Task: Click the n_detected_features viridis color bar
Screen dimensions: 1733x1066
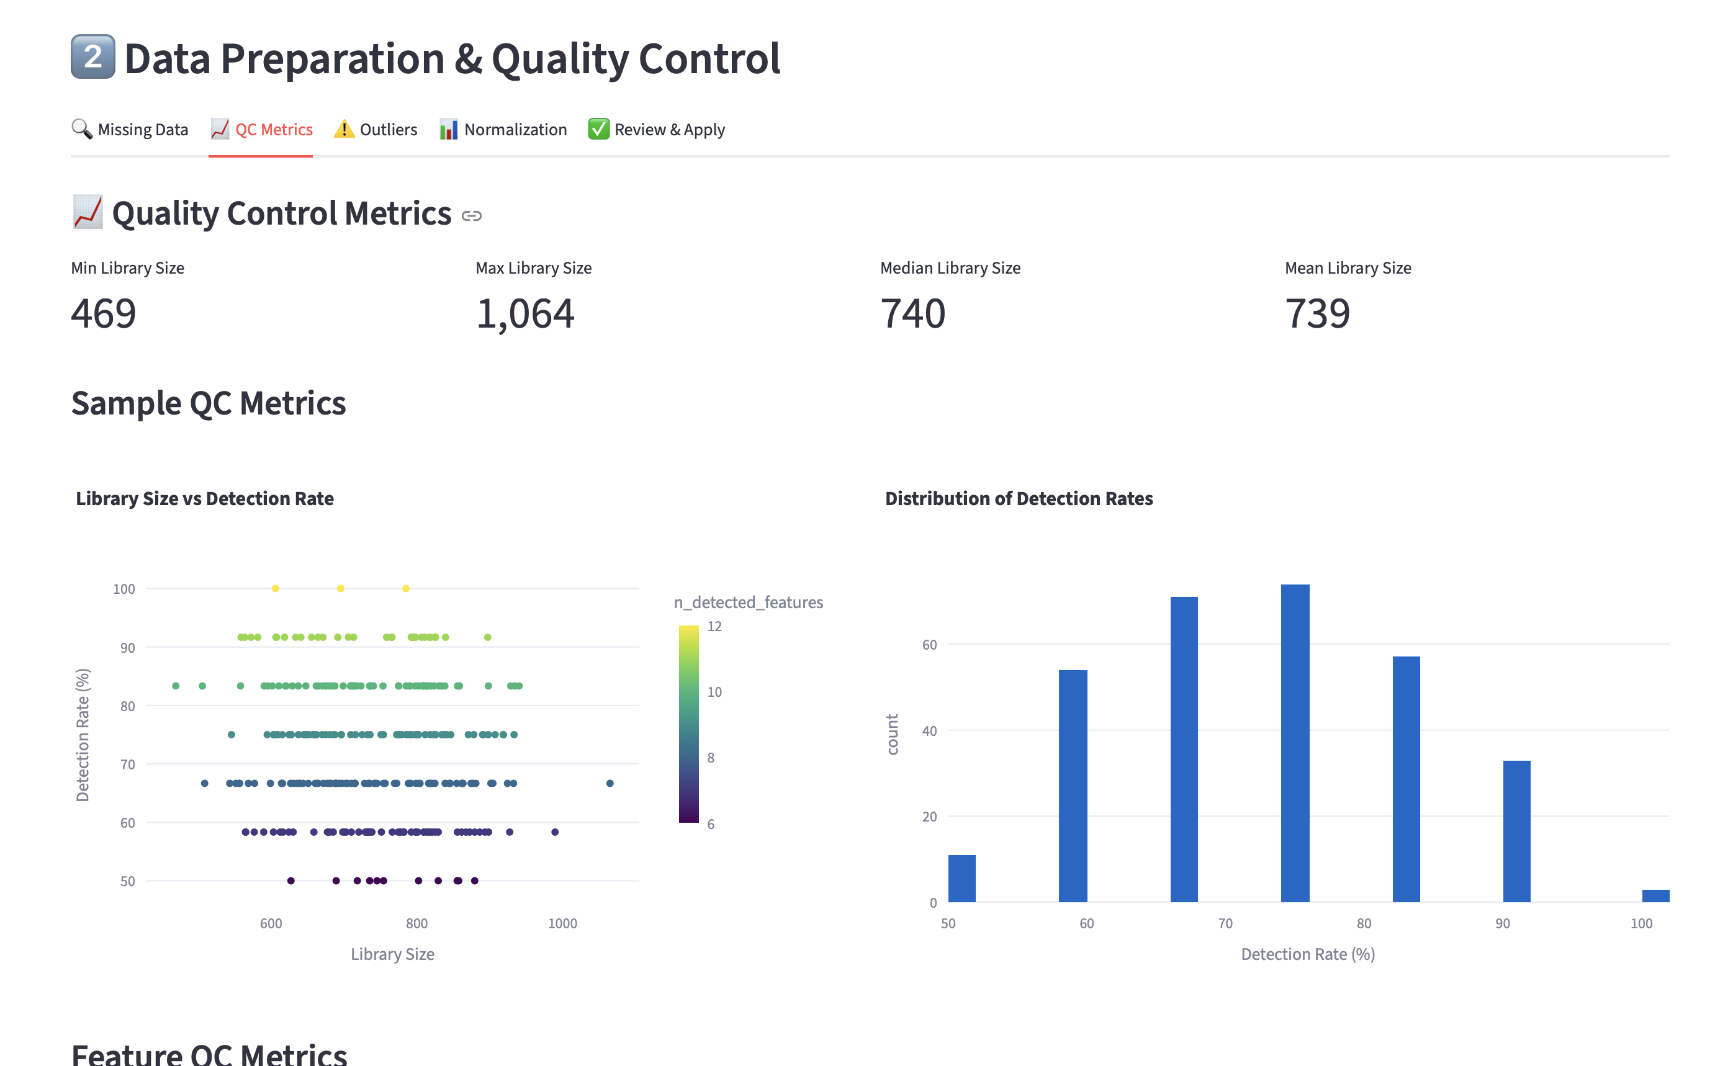Action: (x=688, y=724)
